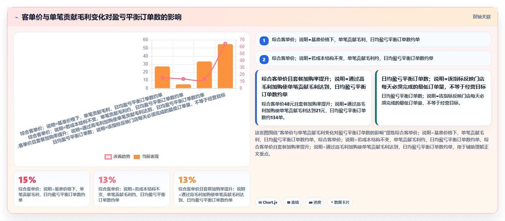Screen dimensions: 505x221
Task: Click the pink 13% stat card
Action: click(x=132, y=189)
